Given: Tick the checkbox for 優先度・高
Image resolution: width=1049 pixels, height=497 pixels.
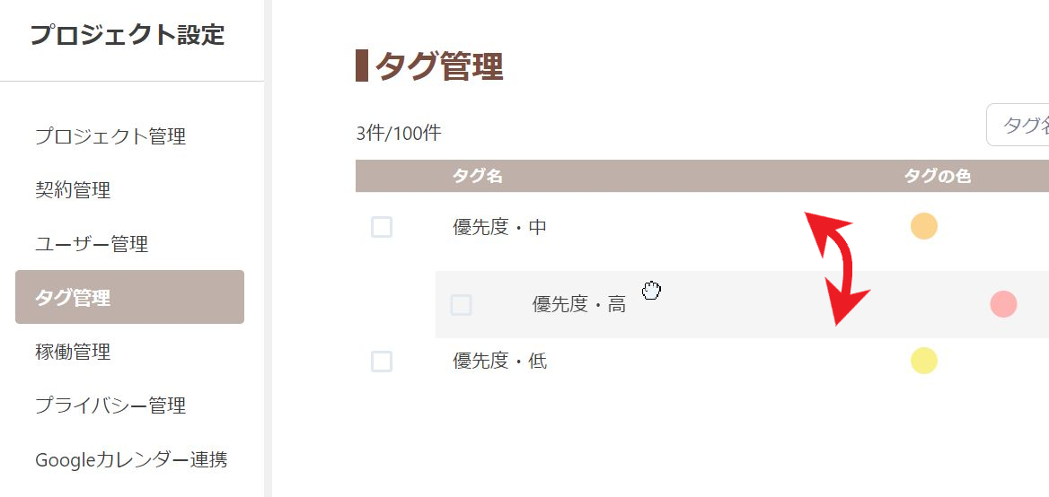Looking at the screenshot, I should point(461,305).
